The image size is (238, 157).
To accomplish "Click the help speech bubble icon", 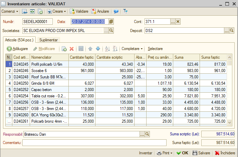I will pos(116,11).
